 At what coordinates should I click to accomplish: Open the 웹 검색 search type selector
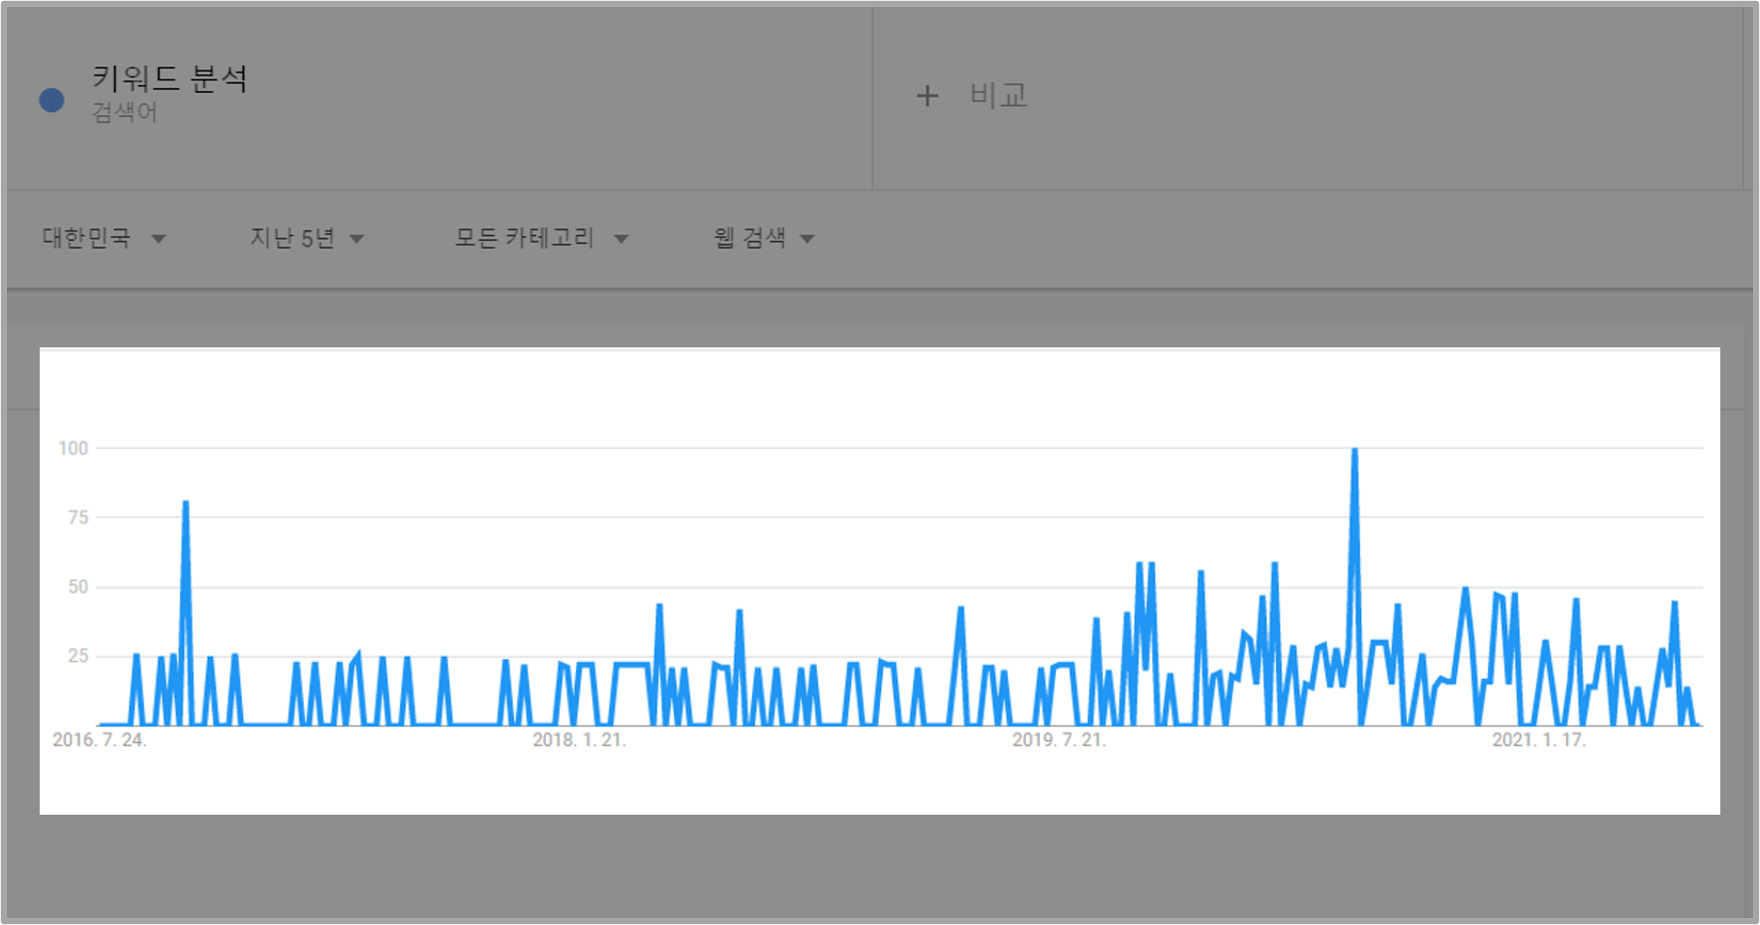coord(753,237)
